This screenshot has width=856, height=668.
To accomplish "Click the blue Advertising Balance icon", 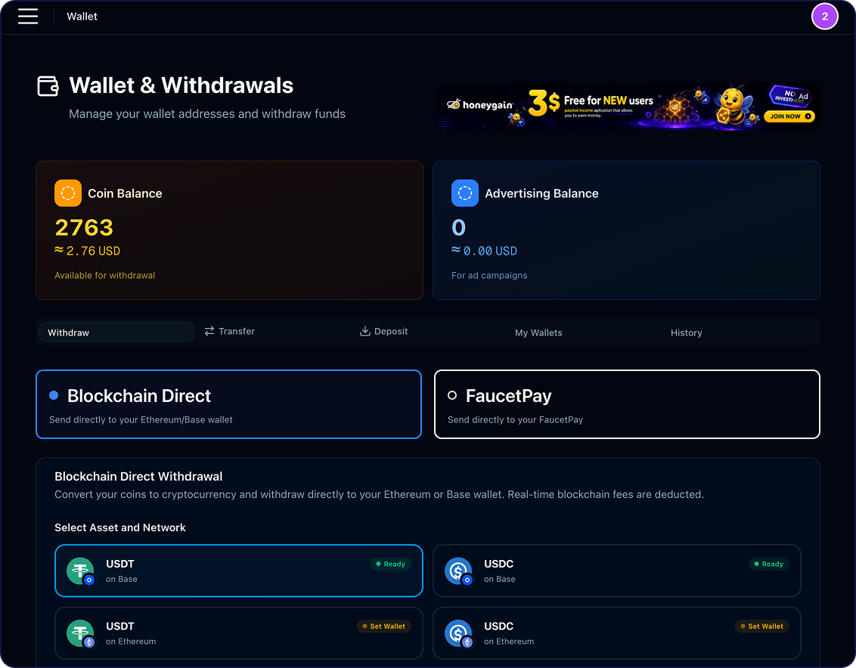I will click(464, 193).
